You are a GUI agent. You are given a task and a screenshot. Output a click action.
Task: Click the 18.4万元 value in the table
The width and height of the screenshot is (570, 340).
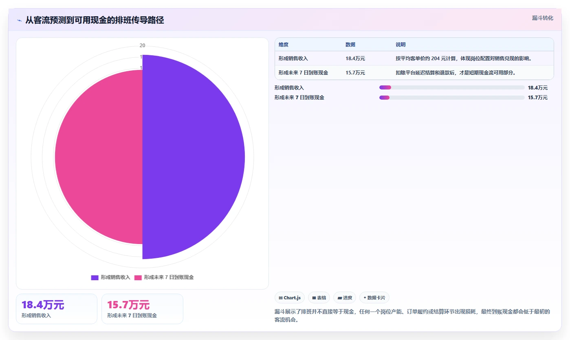[x=355, y=59]
